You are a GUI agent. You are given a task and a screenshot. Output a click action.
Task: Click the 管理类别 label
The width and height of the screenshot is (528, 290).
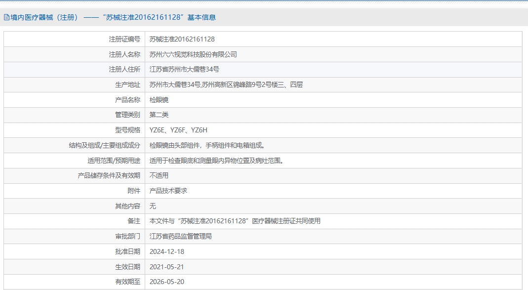[127, 115]
